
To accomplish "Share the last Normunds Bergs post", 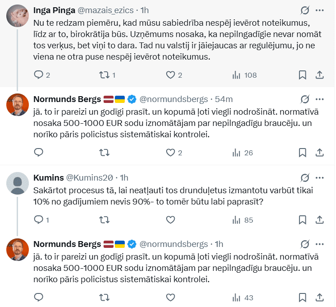I will tap(319, 298).
